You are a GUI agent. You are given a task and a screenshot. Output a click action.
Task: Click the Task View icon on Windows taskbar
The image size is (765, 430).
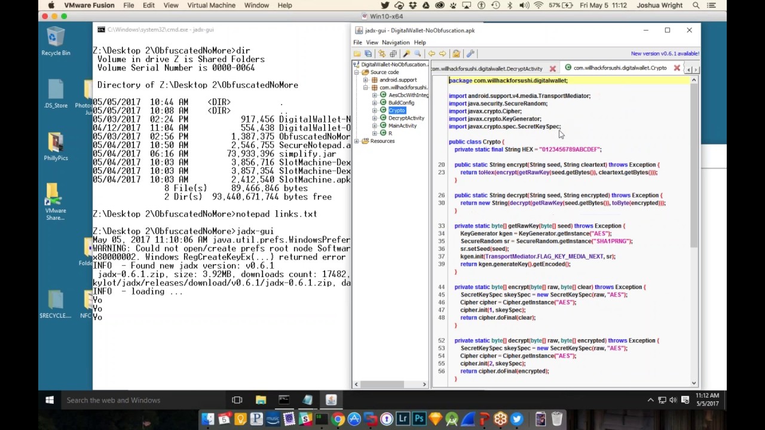pos(237,400)
